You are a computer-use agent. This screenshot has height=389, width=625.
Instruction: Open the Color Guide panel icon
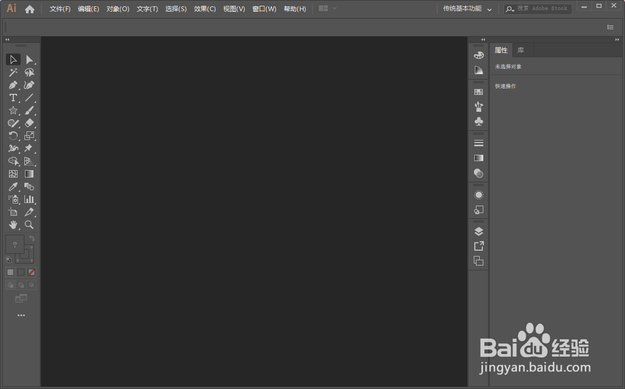point(479,70)
